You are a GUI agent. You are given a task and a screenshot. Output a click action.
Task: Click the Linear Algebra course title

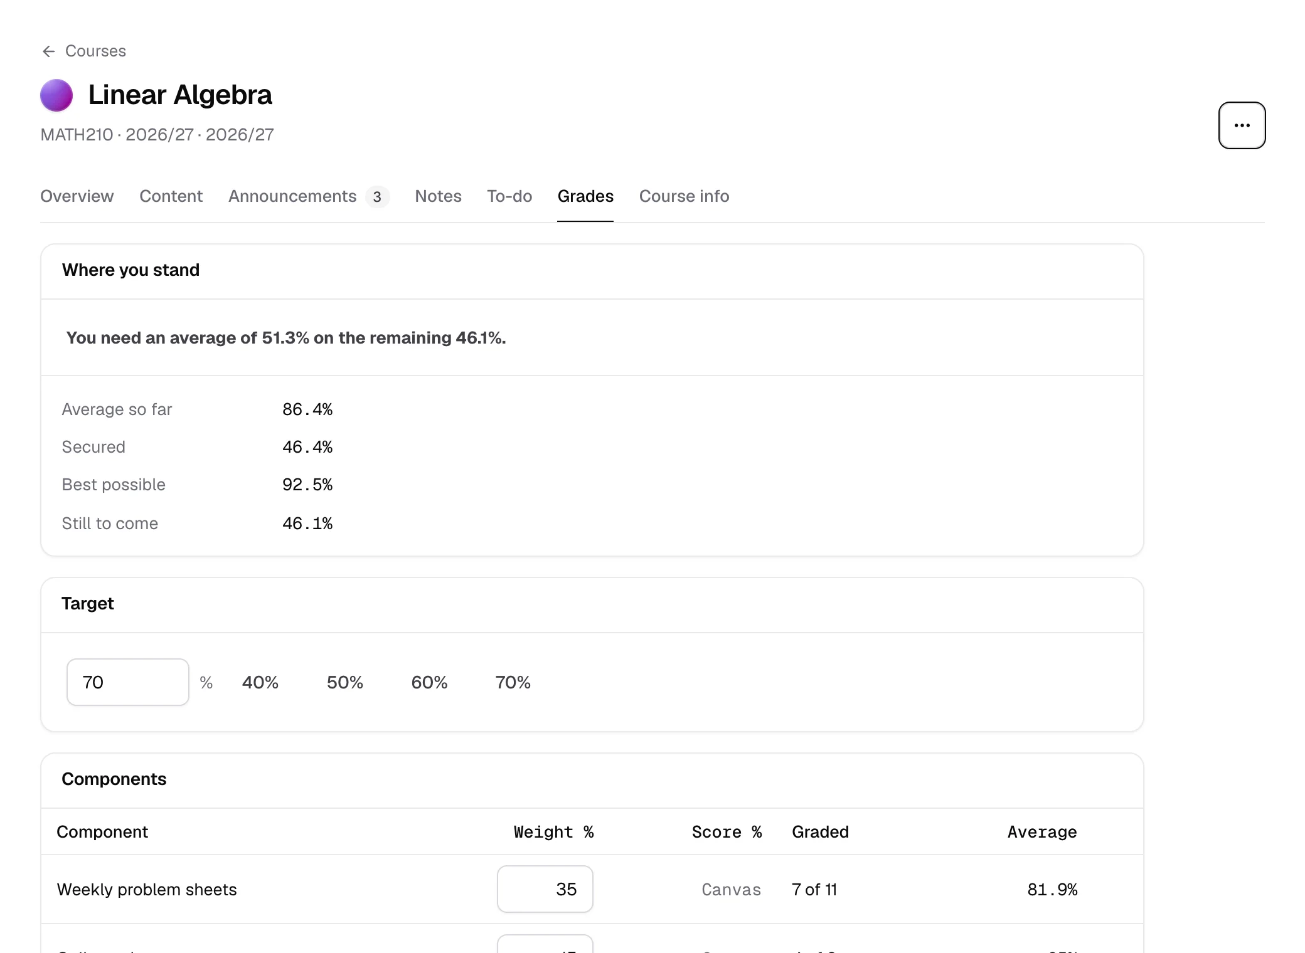click(x=180, y=95)
